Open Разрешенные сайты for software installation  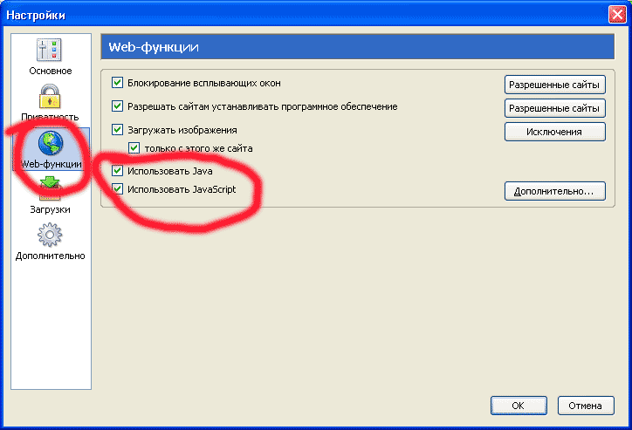point(554,108)
